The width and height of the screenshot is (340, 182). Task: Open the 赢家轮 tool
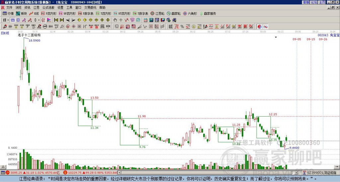pos(174,13)
